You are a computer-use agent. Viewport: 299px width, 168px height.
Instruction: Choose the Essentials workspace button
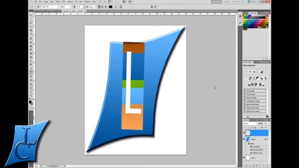click(216, 1)
